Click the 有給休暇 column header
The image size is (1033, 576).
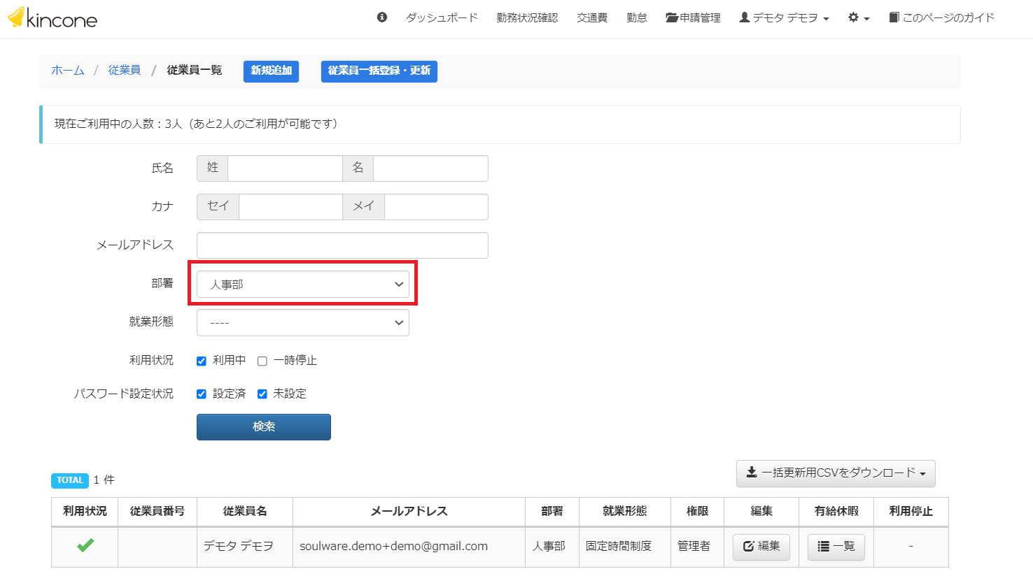(836, 511)
